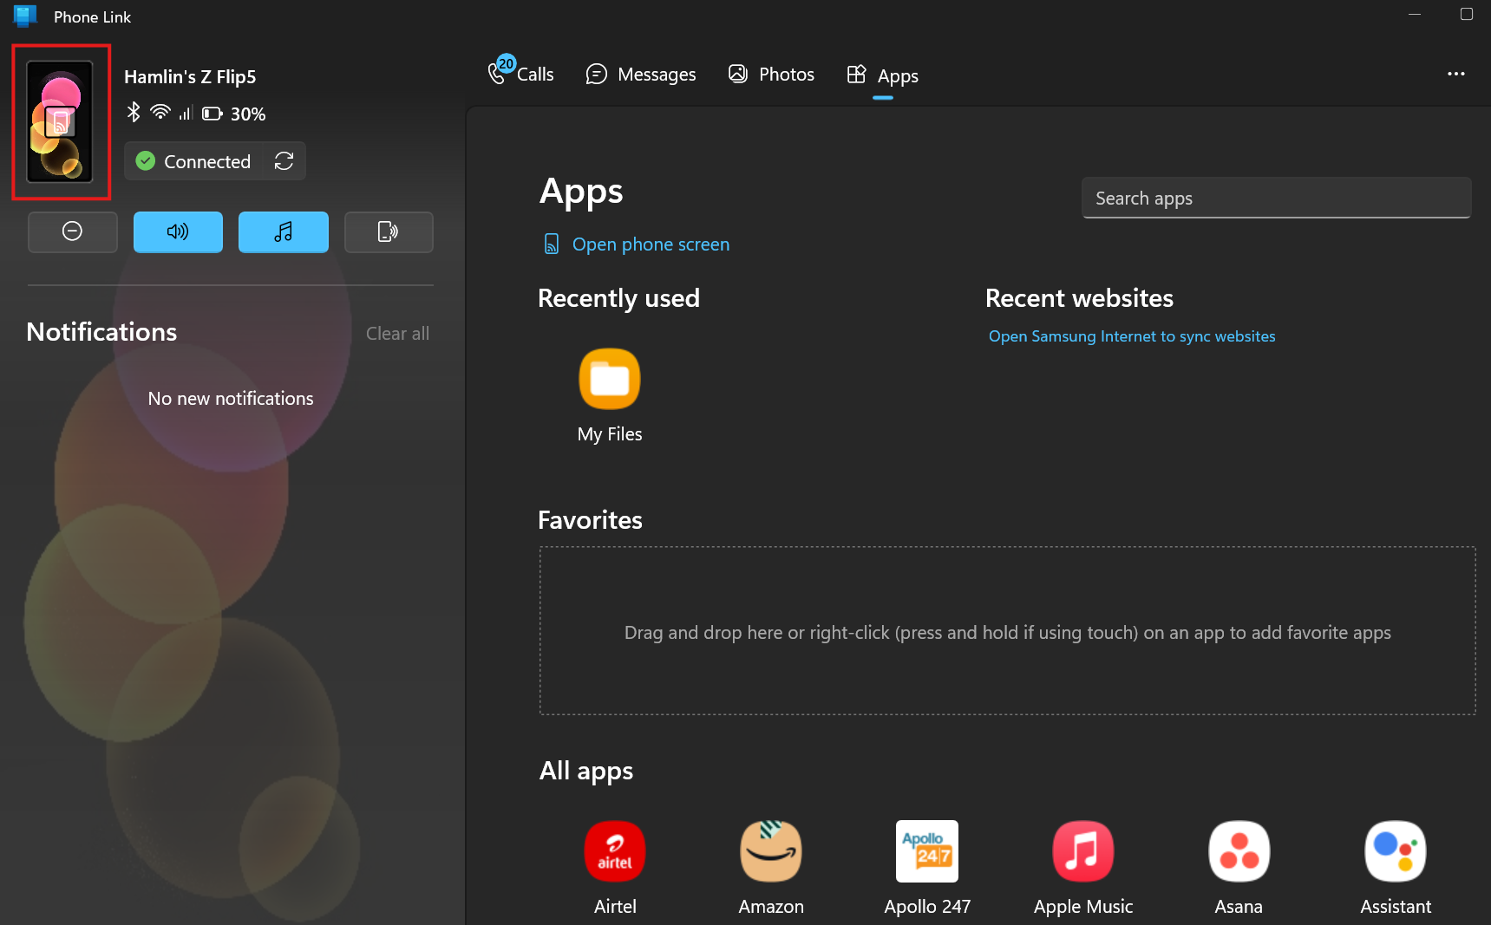Click the Phone Link logo in title bar
The height and width of the screenshot is (925, 1491).
click(x=25, y=16)
